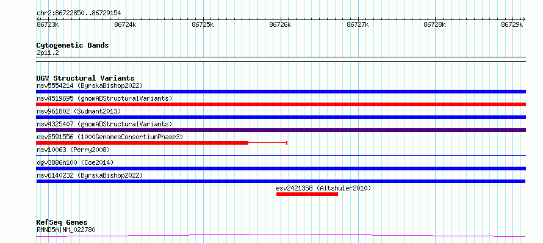Screen dimensions: 543x243
Task: Click the chr2:86722850..86729154 coordinates text
Action: [79, 13]
